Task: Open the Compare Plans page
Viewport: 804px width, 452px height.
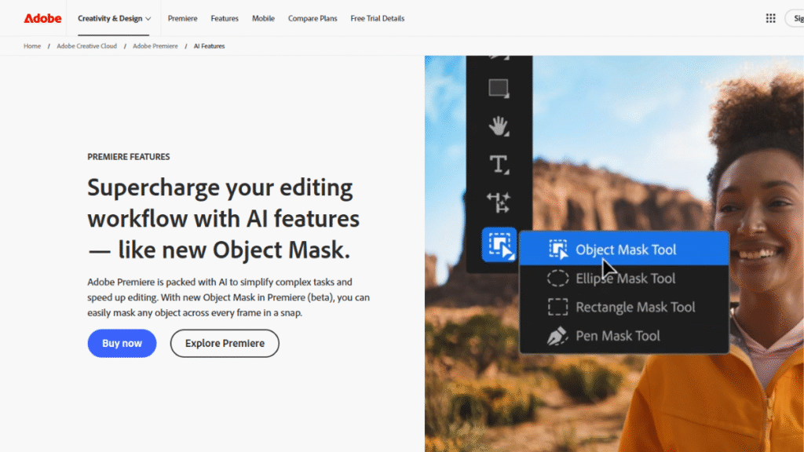Action: tap(312, 18)
